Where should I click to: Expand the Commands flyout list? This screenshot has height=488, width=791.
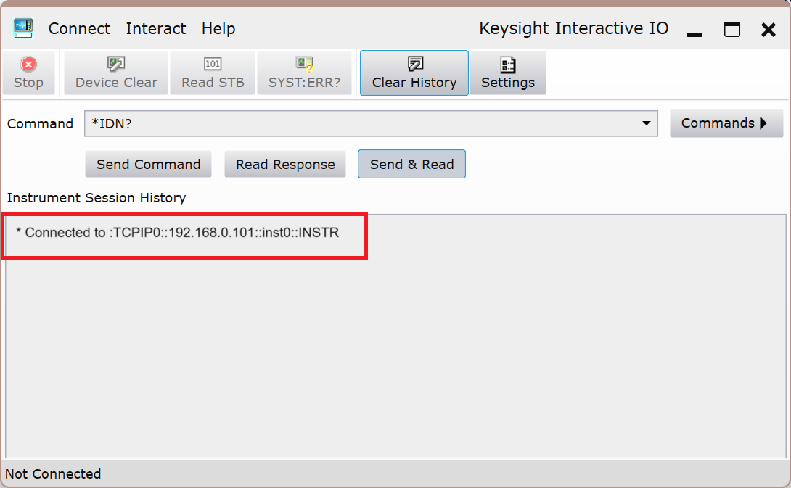(x=726, y=123)
